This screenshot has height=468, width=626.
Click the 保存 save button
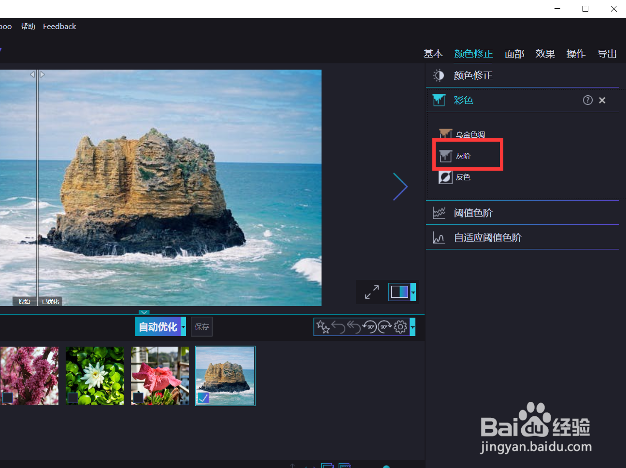(201, 326)
